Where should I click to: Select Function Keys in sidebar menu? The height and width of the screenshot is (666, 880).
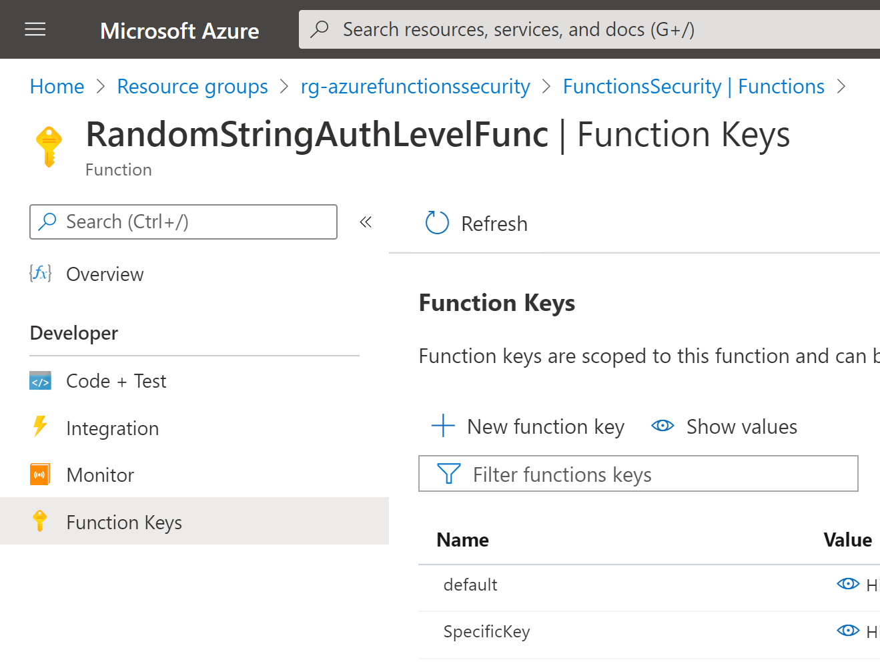click(x=124, y=522)
